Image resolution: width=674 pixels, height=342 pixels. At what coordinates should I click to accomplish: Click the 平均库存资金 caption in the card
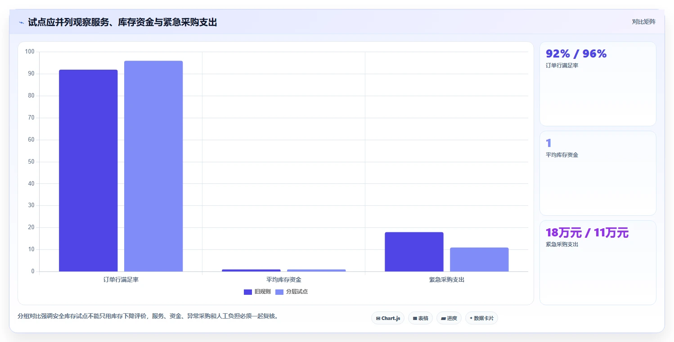(562, 155)
